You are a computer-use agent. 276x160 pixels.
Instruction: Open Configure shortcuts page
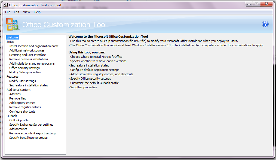tap(22, 111)
